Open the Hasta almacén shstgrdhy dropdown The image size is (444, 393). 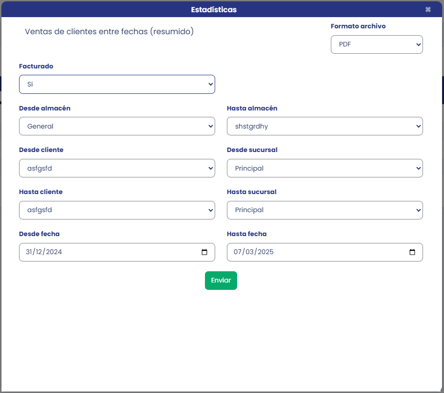(x=325, y=126)
